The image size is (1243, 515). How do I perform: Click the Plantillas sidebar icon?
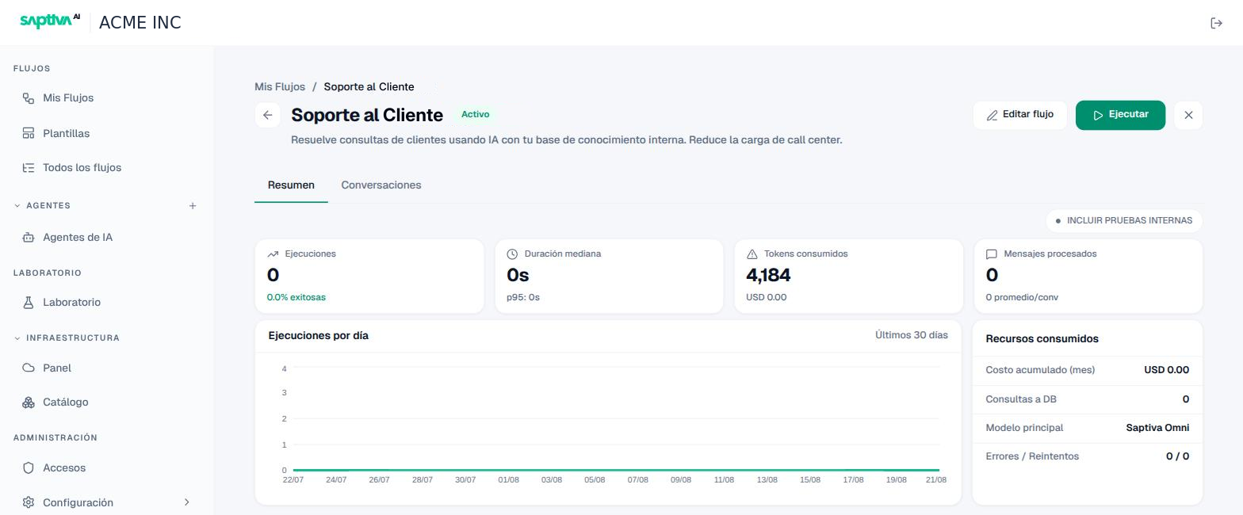coord(29,133)
